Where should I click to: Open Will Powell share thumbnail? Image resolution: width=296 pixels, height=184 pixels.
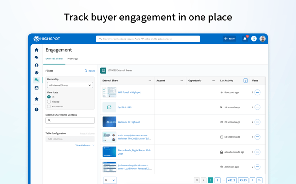109,92
